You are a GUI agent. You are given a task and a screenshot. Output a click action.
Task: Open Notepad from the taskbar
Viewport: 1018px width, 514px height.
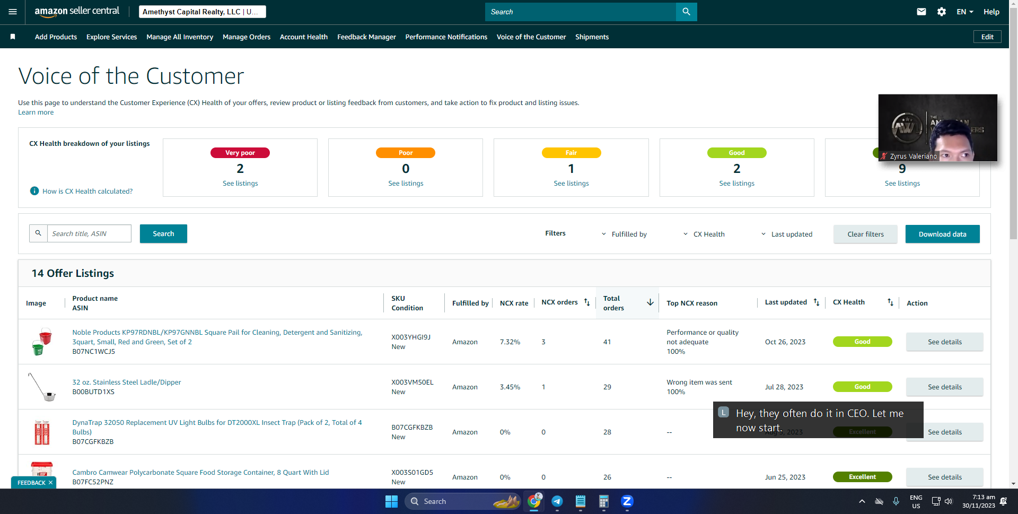click(x=581, y=501)
